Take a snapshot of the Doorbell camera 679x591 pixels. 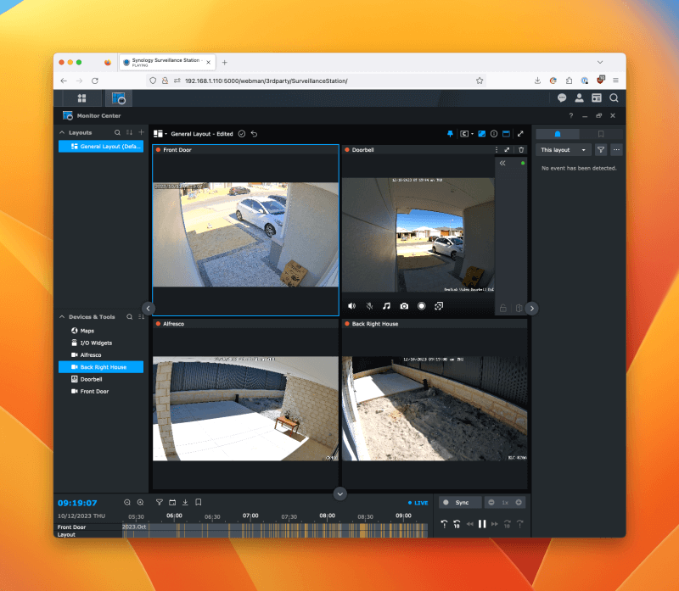[x=404, y=306]
